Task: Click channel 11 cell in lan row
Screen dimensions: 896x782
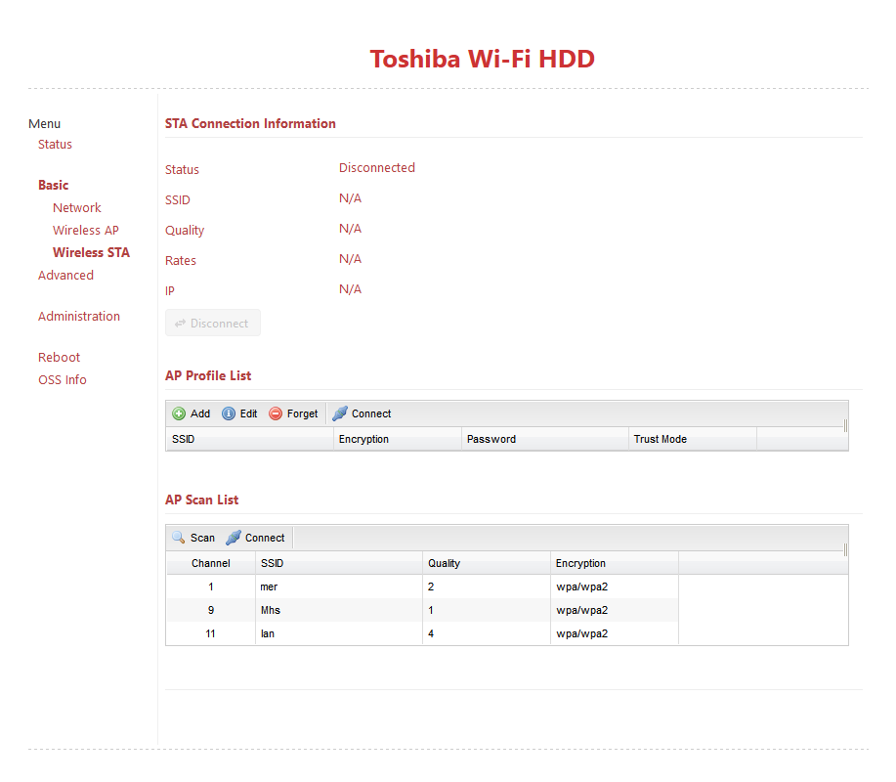Action: (211, 633)
